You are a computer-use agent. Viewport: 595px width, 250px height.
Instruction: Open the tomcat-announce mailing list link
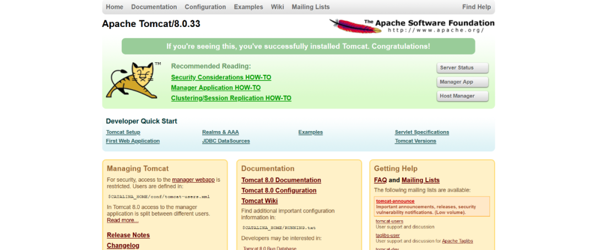tap(395, 201)
